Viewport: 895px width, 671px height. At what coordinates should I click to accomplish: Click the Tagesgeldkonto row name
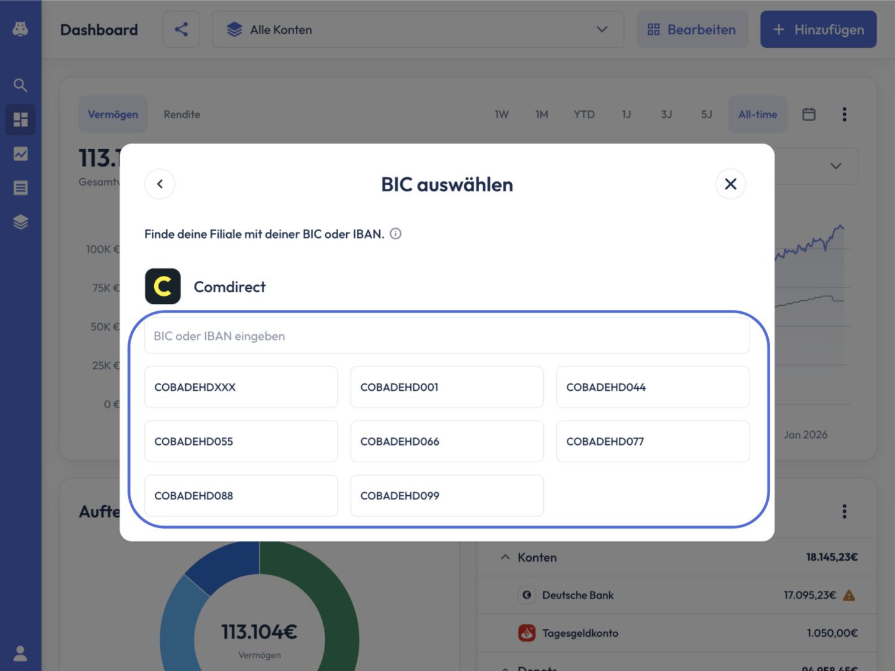click(x=581, y=633)
